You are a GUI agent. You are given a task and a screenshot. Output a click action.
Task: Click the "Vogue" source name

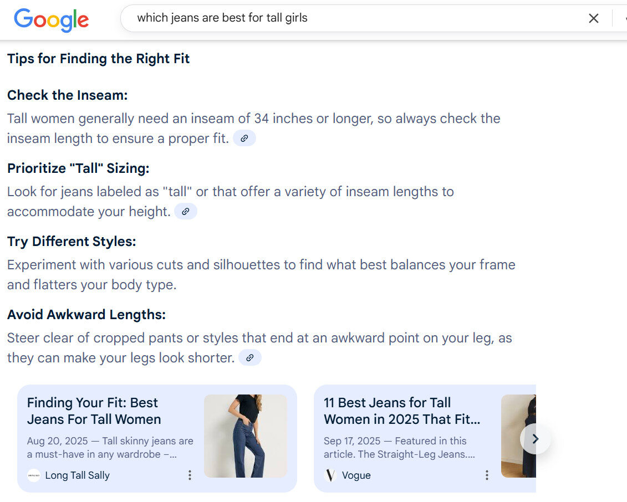click(x=356, y=475)
